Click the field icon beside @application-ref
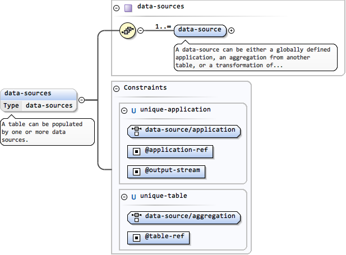This screenshot has width=346, height=255. (x=136, y=151)
